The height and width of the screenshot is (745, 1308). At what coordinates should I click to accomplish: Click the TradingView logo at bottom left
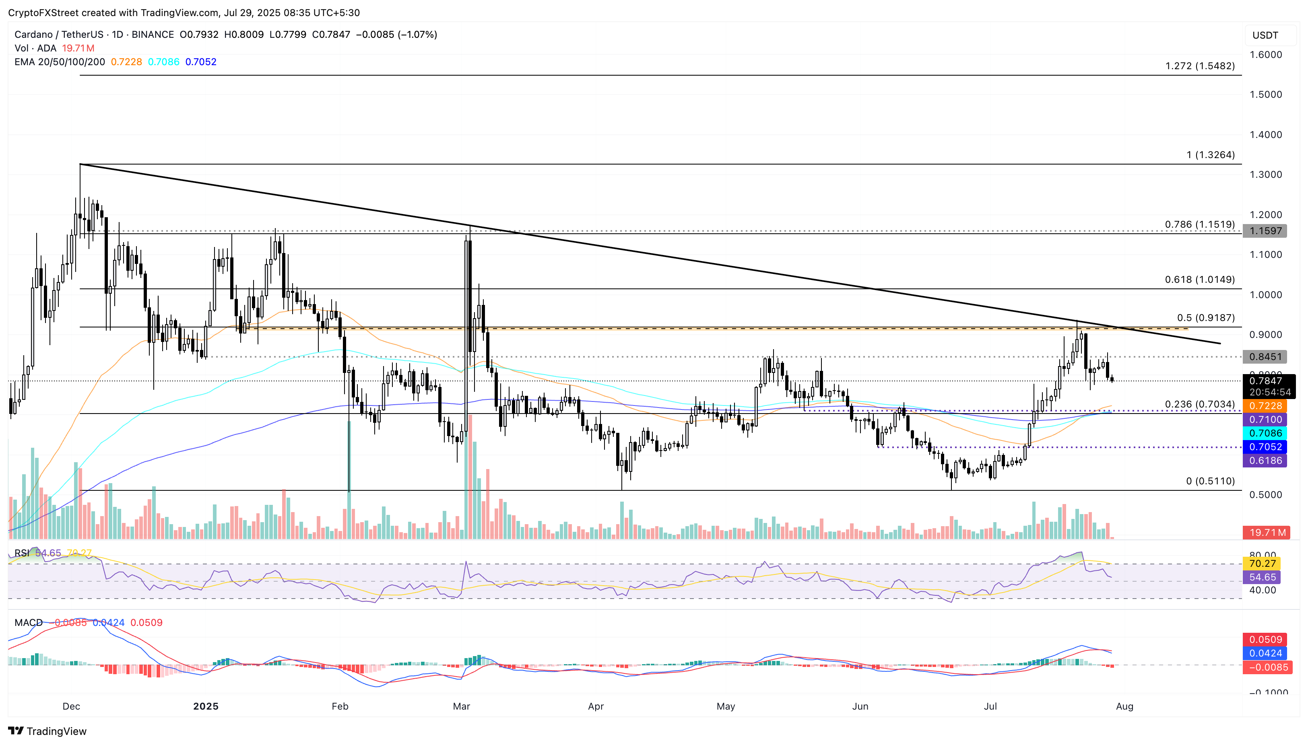(47, 731)
